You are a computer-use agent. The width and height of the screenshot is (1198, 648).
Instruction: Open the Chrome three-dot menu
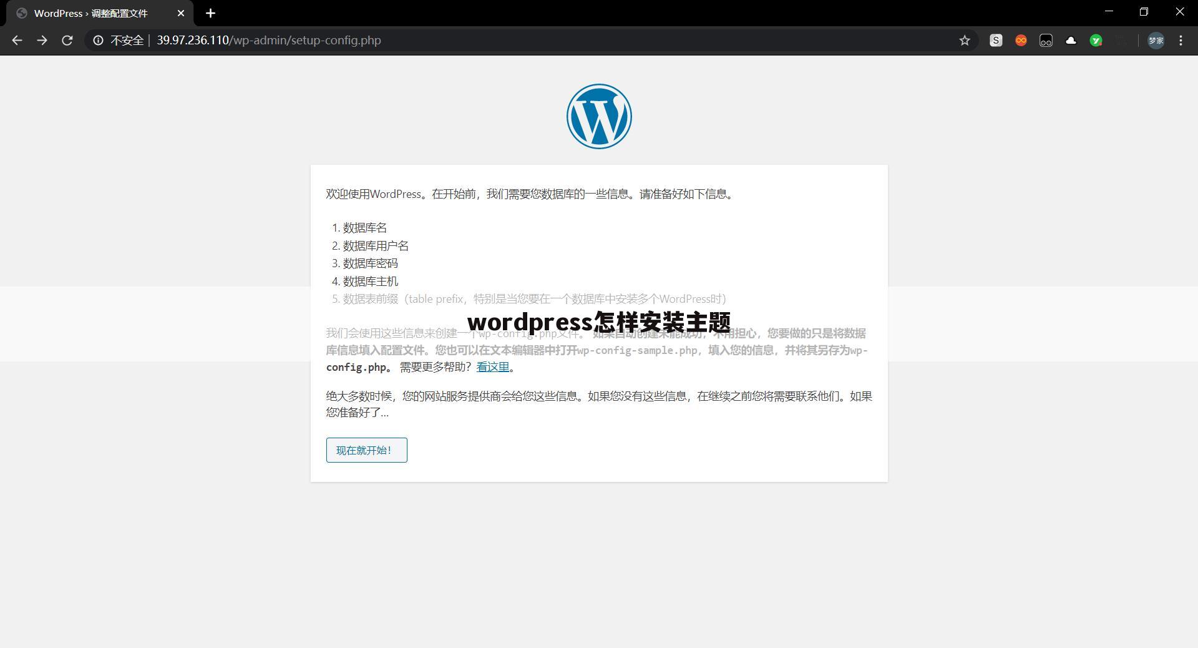[x=1180, y=40]
